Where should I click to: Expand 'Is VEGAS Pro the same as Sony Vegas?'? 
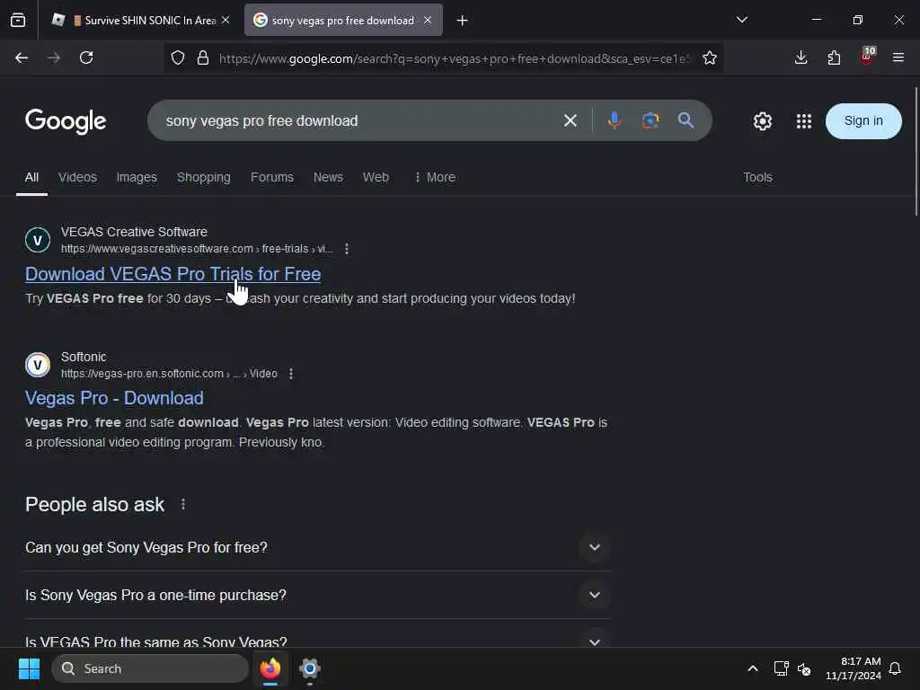point(318,637)
